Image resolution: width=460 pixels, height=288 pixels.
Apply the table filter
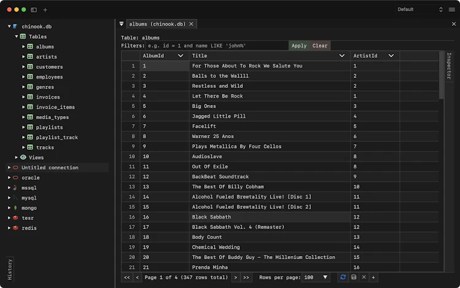click(x=299, y=46)
